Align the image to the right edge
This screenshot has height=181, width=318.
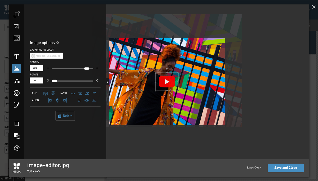[65, 100]
